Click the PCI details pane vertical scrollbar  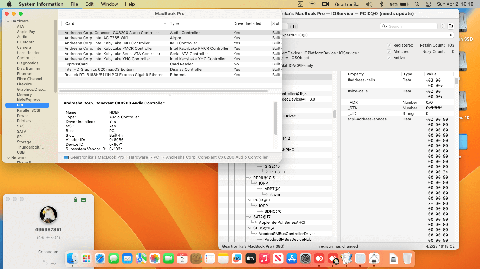(x=276, y=118)
